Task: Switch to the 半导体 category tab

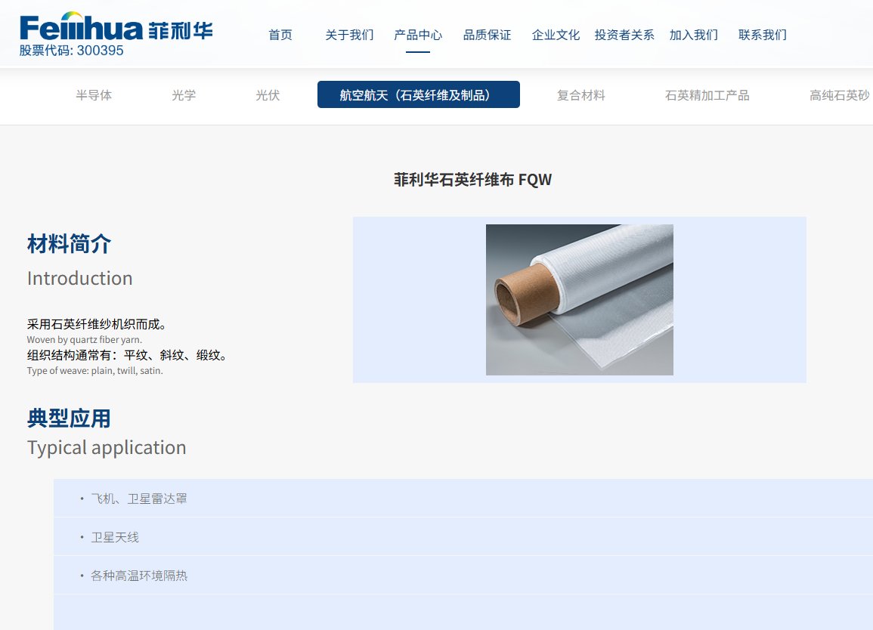Action: [94, 95]
